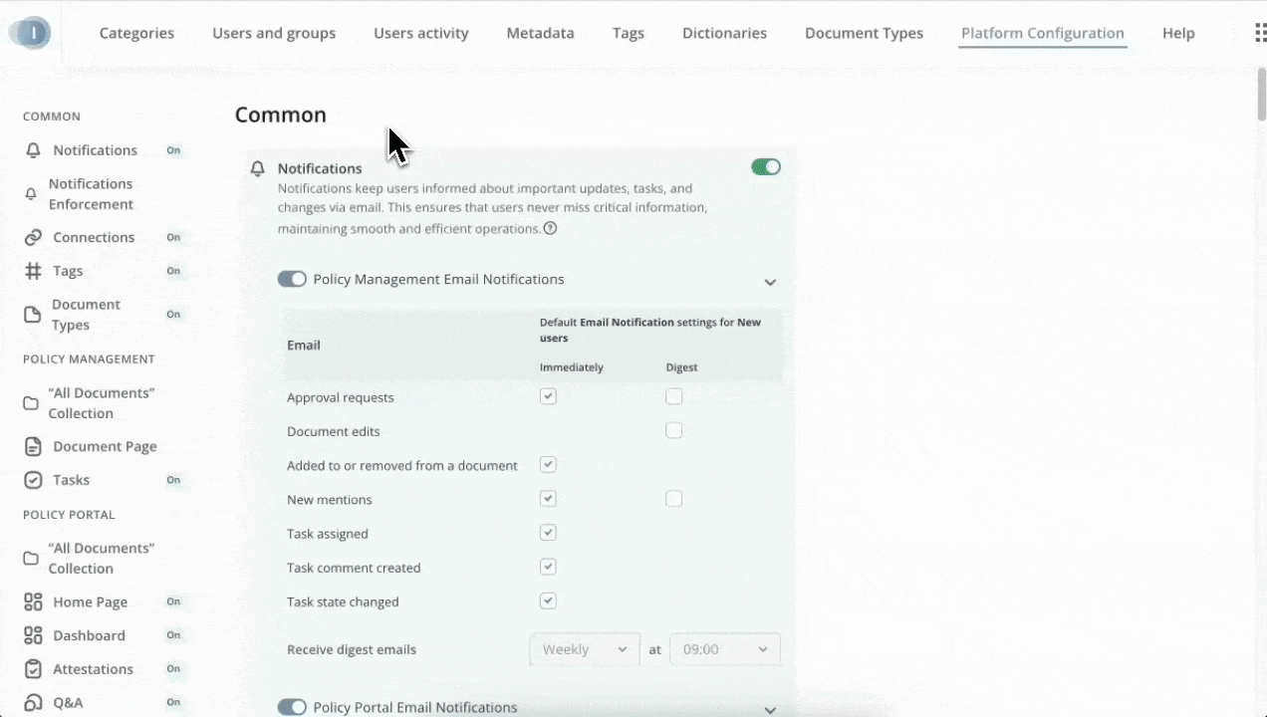Go to Document Page in sidebar
The width and height of the screenshot is (1267, 717).
coord(105,446)
